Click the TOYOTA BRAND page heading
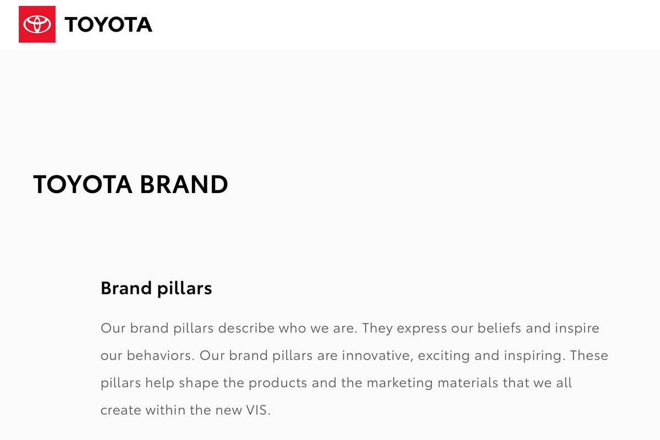 point(130,184)
